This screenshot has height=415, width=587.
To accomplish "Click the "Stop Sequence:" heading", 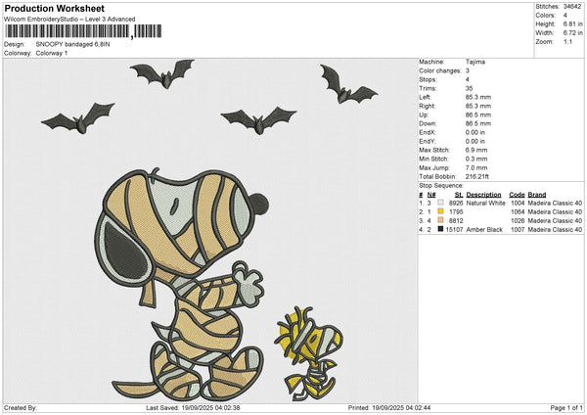I will 441,185.
